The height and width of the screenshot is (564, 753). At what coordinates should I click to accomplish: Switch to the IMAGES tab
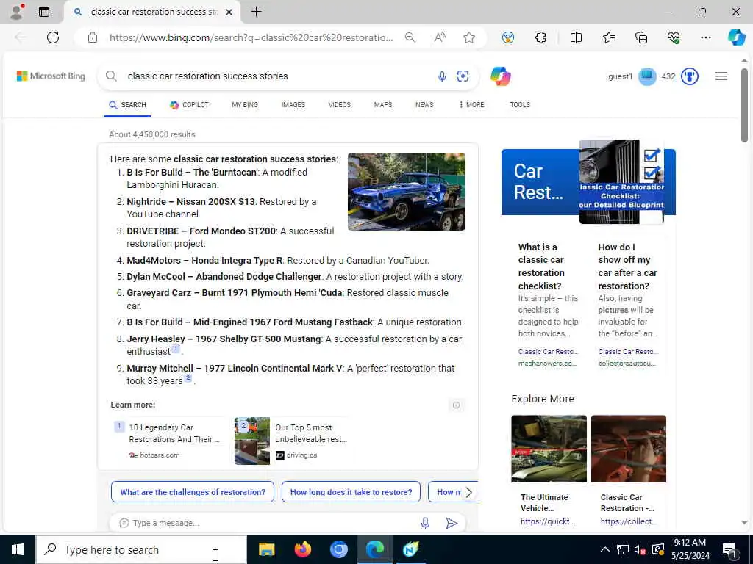click(x=293, y=104)
